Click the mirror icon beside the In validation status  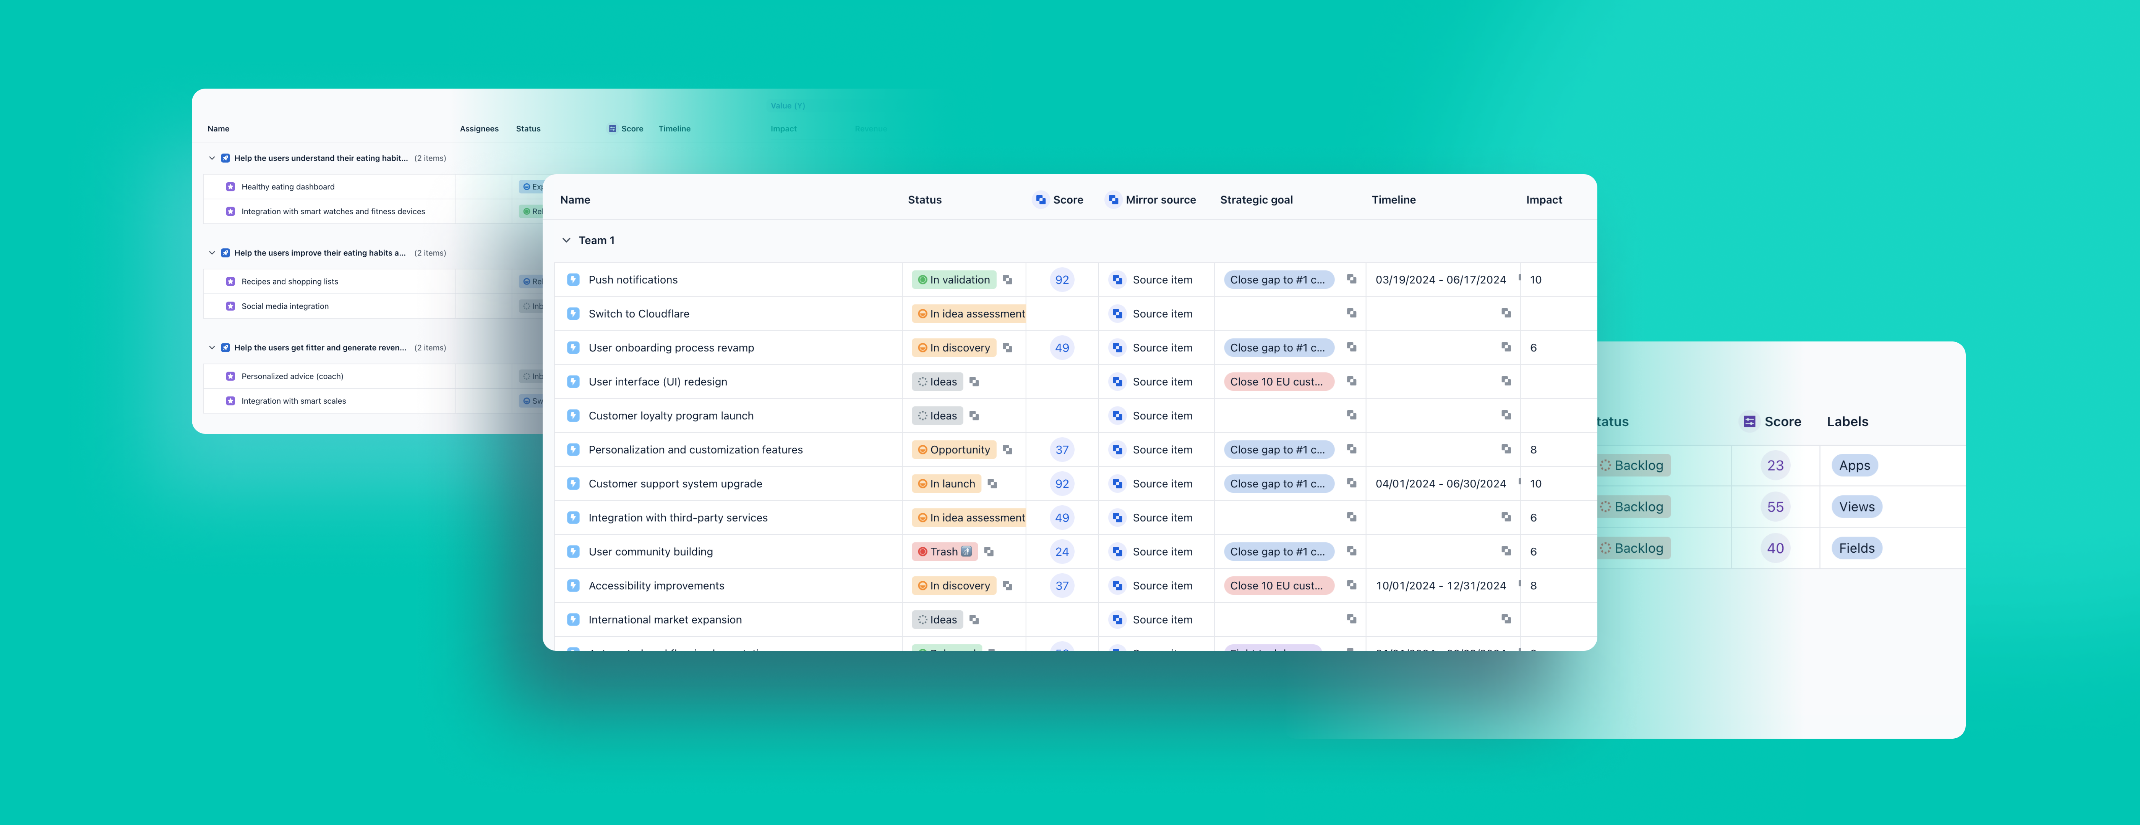(1008, 280)
